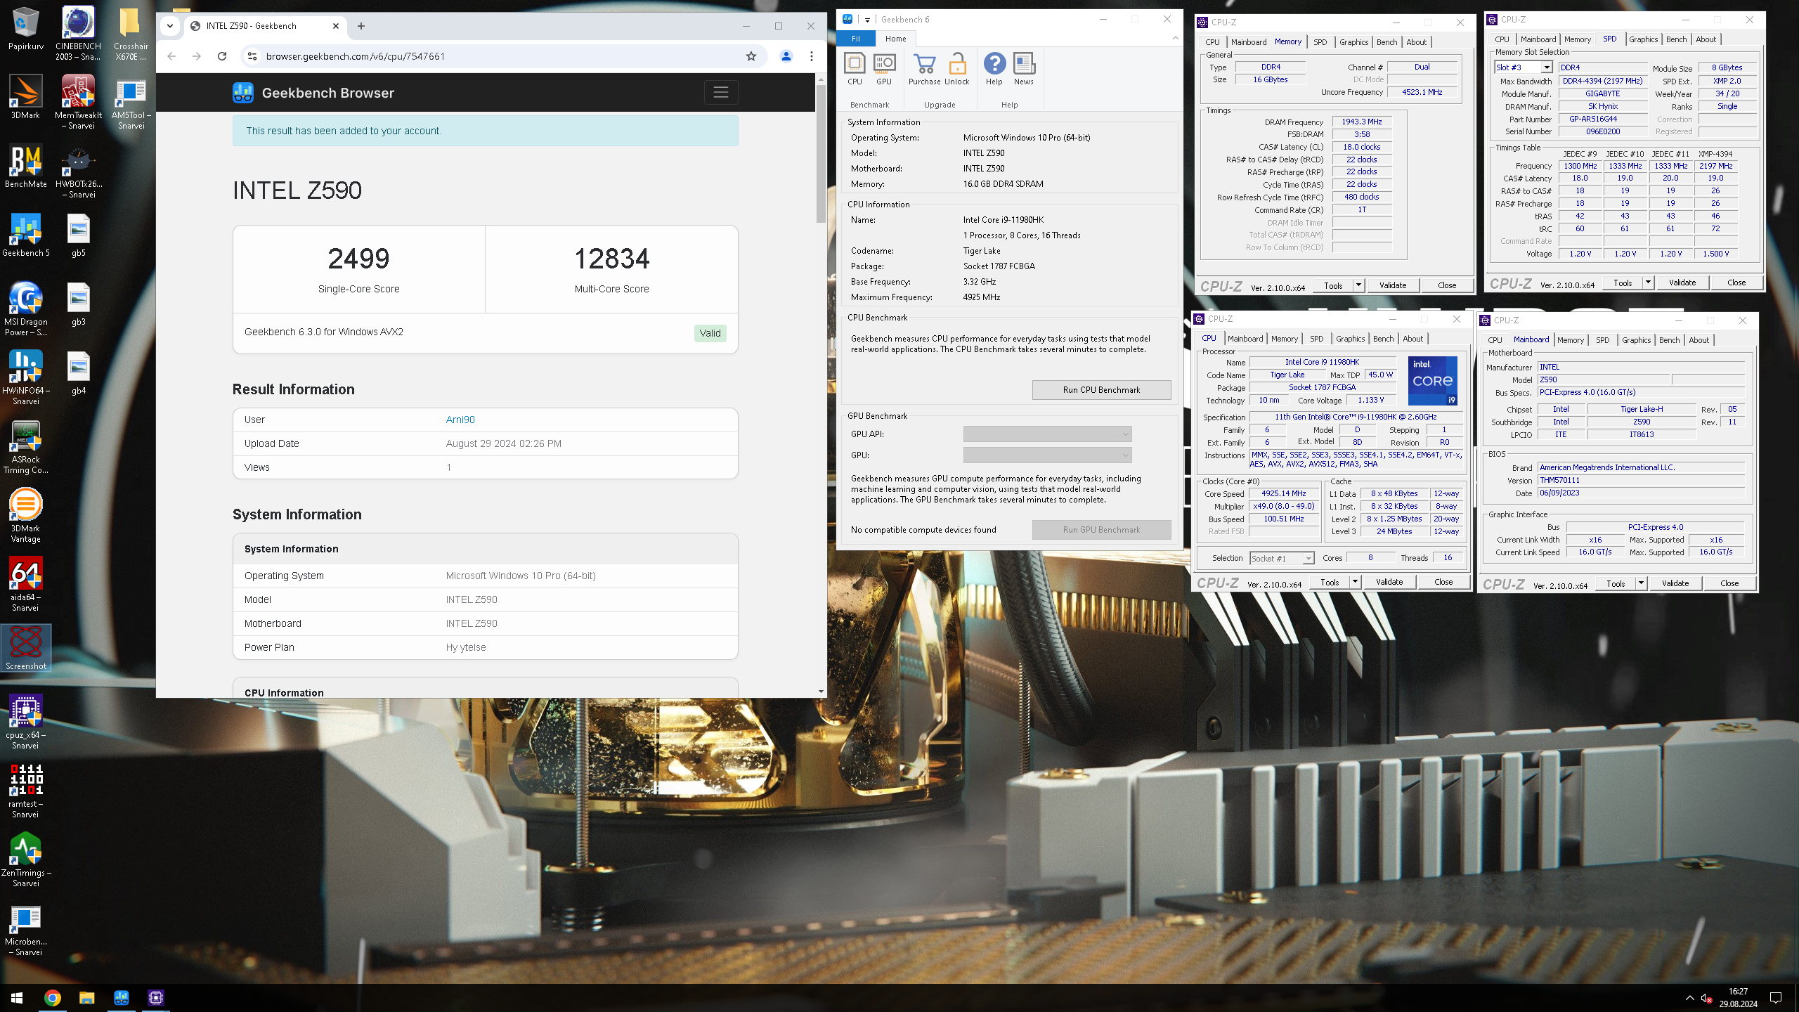Open the 3DMark desktop shortcut

point(25,97)
